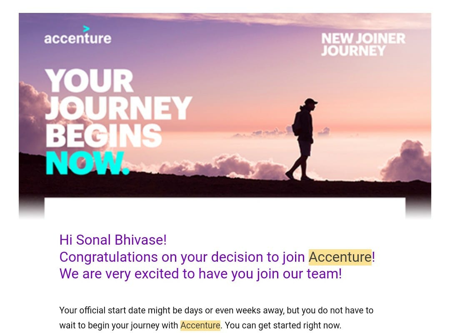The height and width of the screenshot is (333, 450).
Task: Click the Accenture logo in the banner
Action: coord(77,38)
